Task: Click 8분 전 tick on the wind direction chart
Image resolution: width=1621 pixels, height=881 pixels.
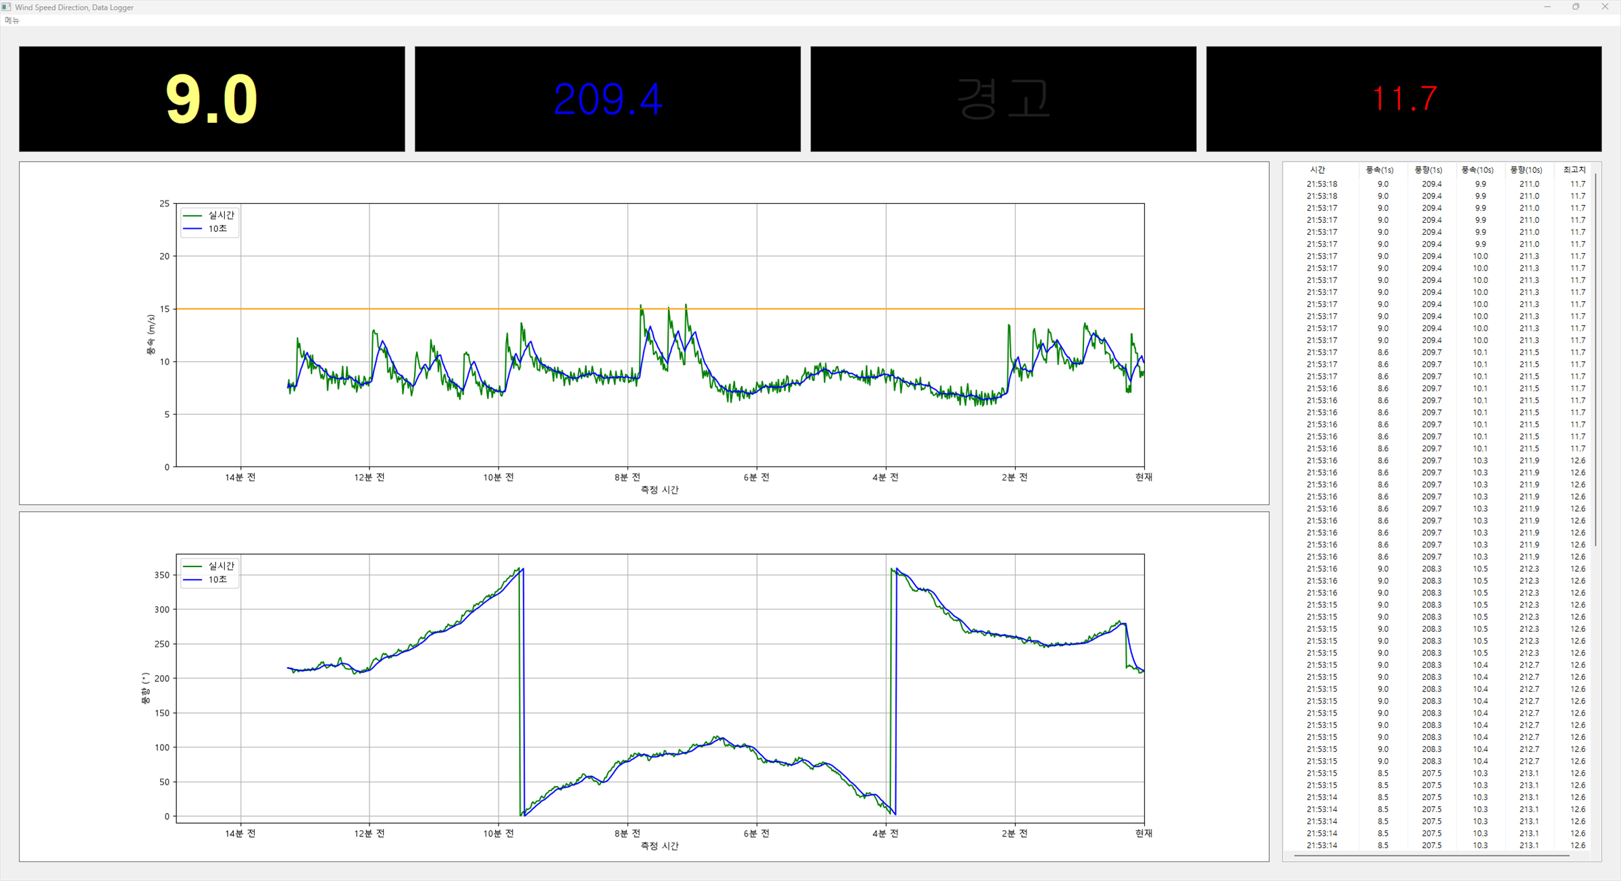Action: 627,834
